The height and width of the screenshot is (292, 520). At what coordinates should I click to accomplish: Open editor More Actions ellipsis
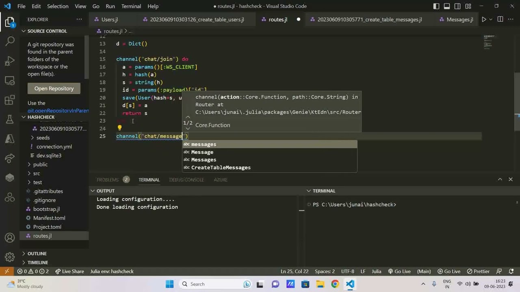(x=511, y=19)
